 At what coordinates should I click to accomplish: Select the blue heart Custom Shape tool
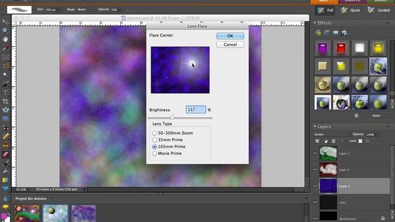coord(6,189)
